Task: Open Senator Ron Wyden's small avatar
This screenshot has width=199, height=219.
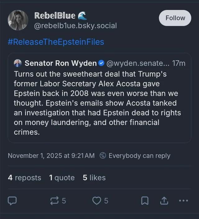Action: [18, 63]
